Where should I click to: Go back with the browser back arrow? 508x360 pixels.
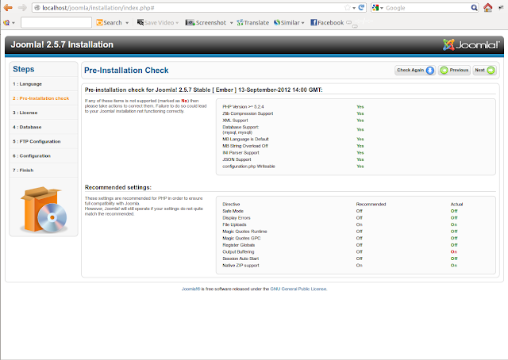[x=8, y=7]
